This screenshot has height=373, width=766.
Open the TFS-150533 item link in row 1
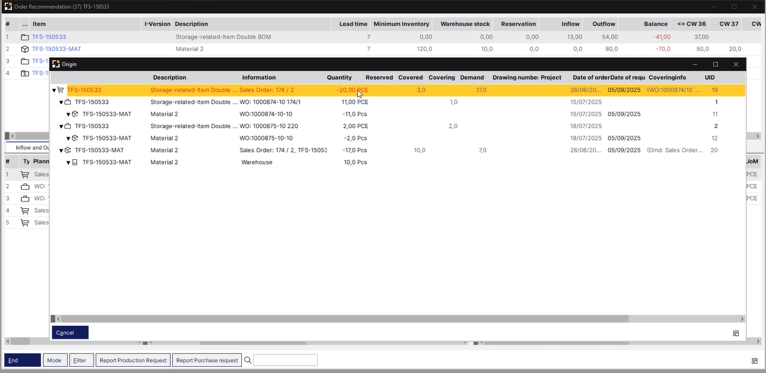(49, 37)
